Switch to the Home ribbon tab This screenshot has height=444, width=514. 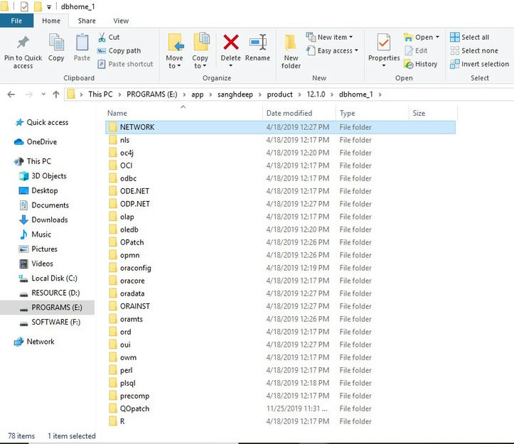[51, 21]
